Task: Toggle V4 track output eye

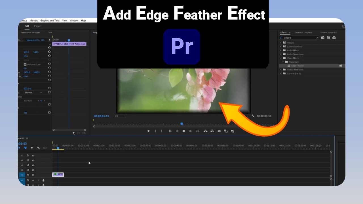Action: click(33, 160)
